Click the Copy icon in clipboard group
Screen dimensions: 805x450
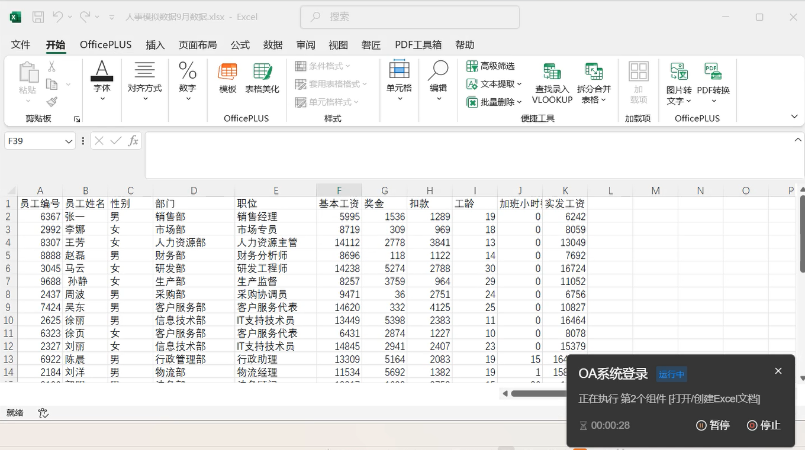[52, 85]
